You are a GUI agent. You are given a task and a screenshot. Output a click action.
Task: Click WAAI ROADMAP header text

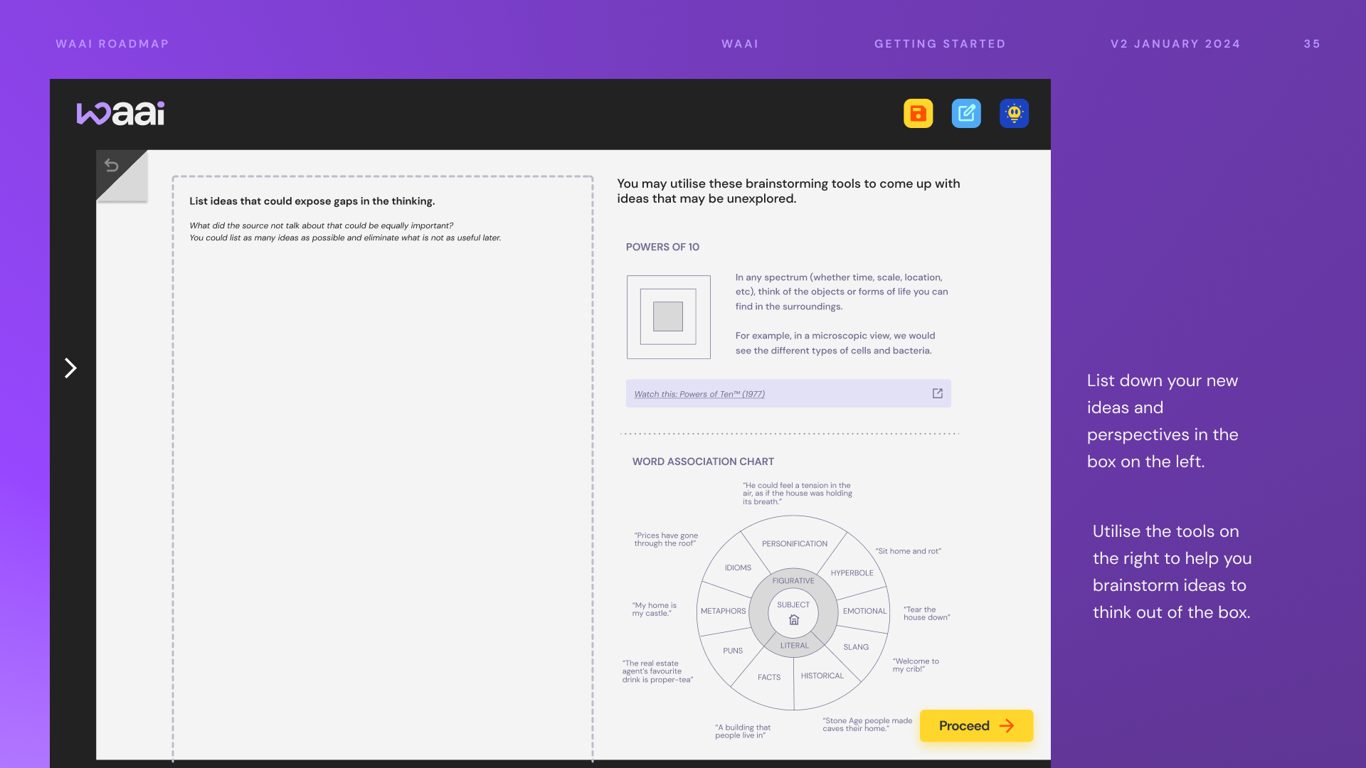112,44
